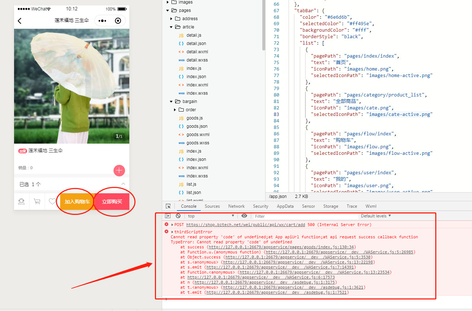Open the asdebug.js:1:7521 stack link

(x=277, y=292)
